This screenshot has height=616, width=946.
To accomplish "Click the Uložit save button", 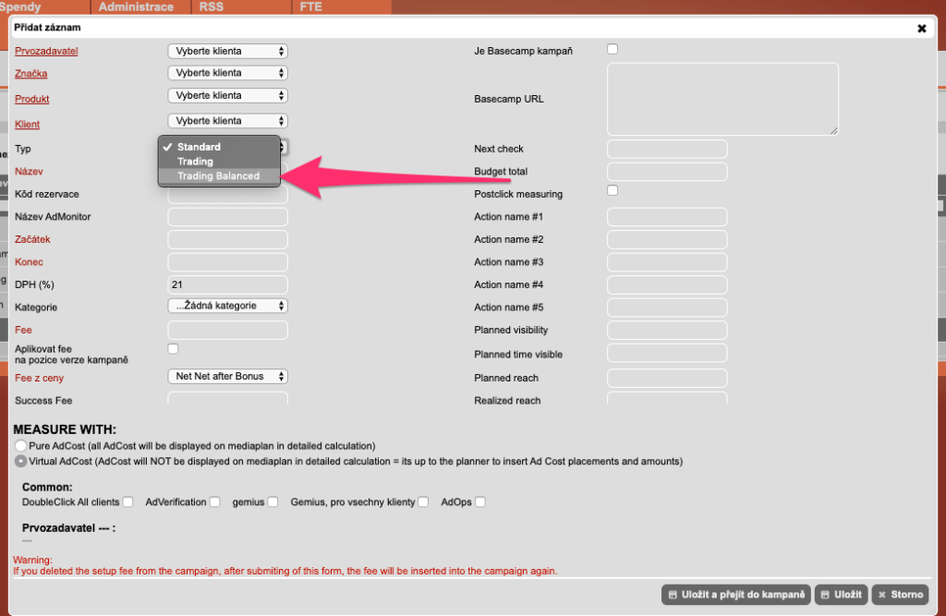I will click(841, 595).
